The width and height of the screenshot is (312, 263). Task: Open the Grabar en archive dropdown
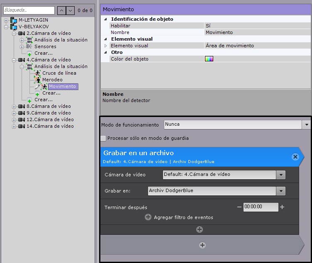(281, 191)
